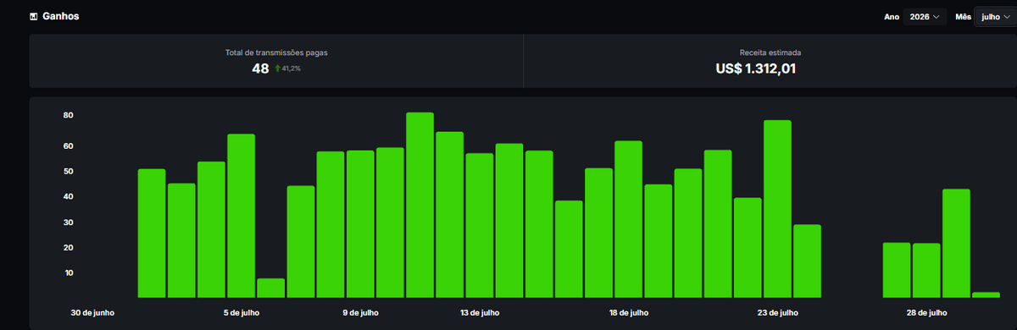Select the tallest bar in the chart
The width and height of the screenshot is (1017, 330).
pyautogui.click(x=420, y=205)
